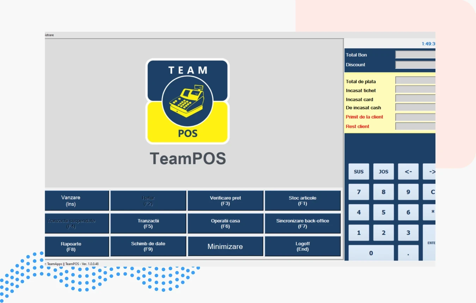The image size is (476, 303).
Task: Open Schimb de date (F9)
Action: pos(148,246)
